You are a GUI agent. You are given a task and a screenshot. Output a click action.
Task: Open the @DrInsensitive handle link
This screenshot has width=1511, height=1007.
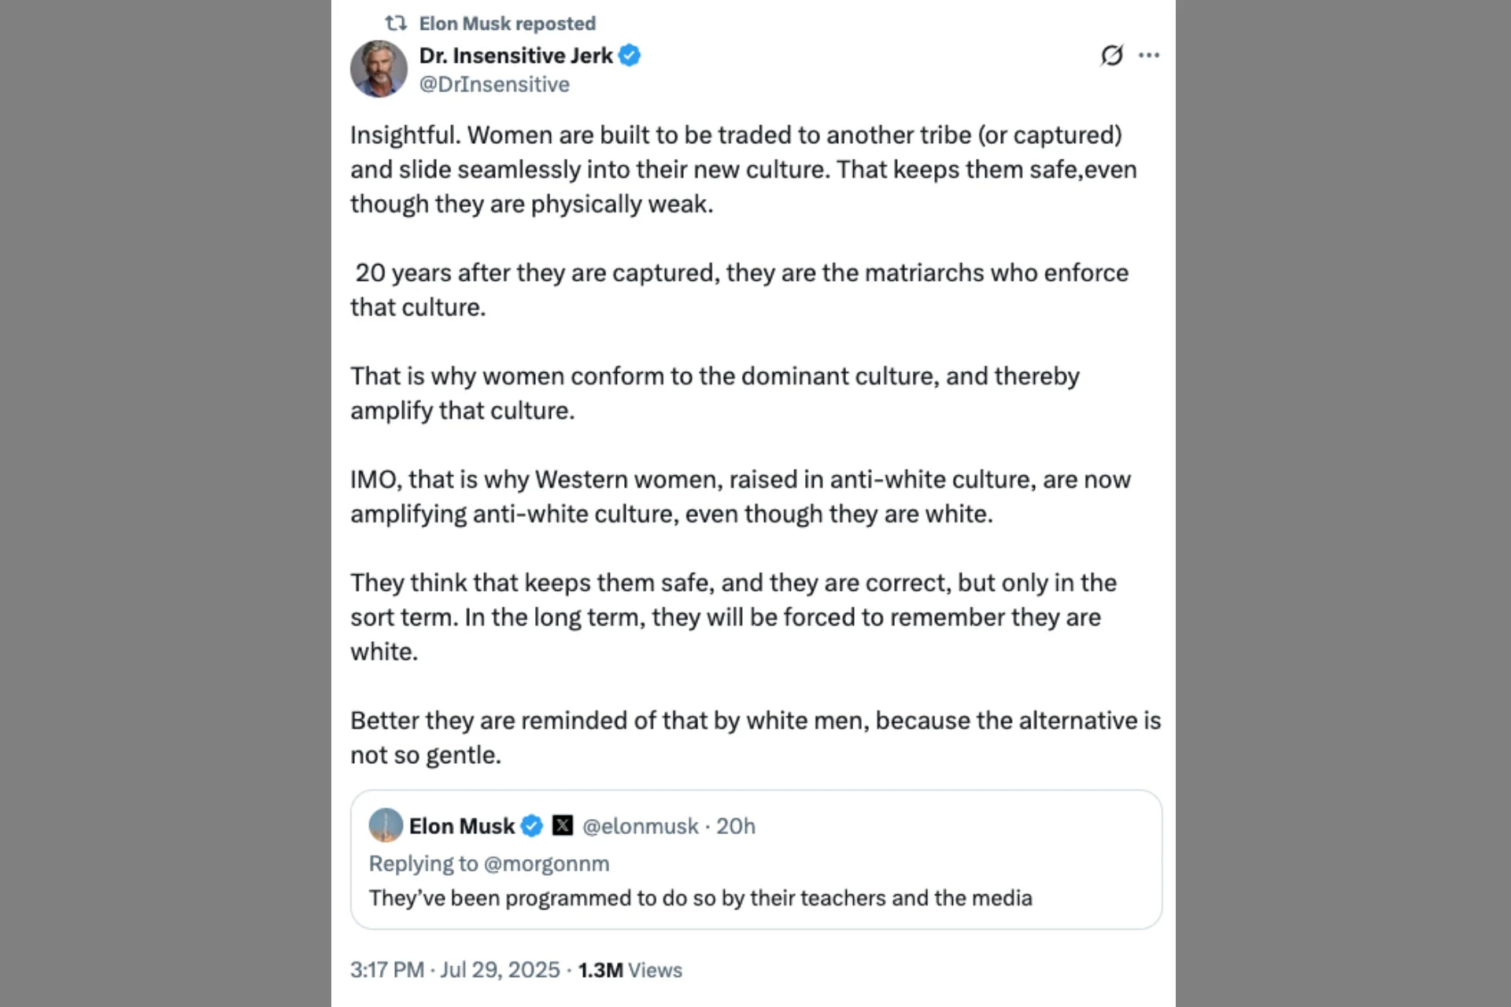494,84
